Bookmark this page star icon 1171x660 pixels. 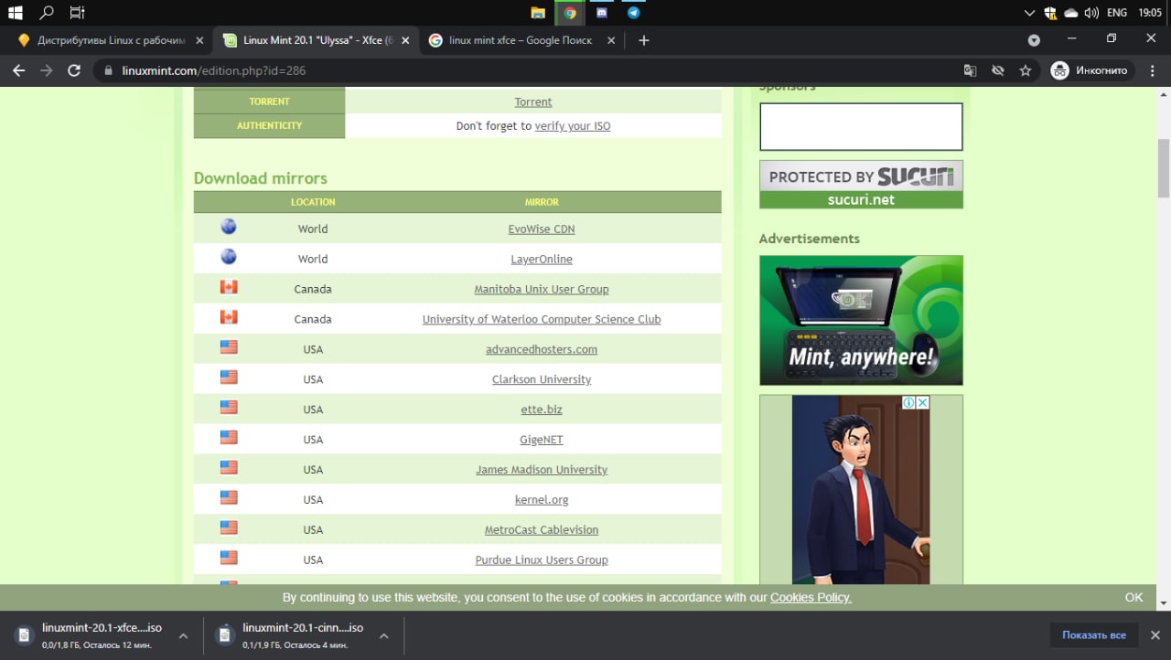1026,70
